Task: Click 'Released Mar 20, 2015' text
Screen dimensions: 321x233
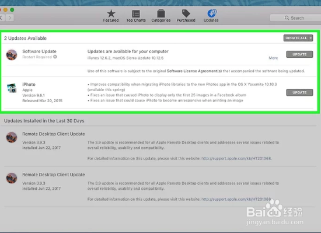Action: tap(43, 100)
